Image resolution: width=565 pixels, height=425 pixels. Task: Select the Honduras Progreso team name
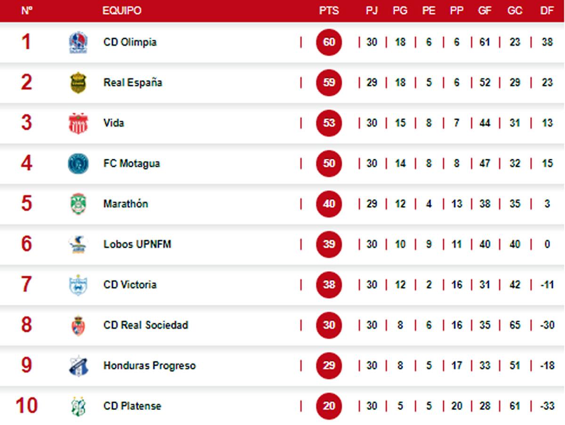[x=149, y=366]
